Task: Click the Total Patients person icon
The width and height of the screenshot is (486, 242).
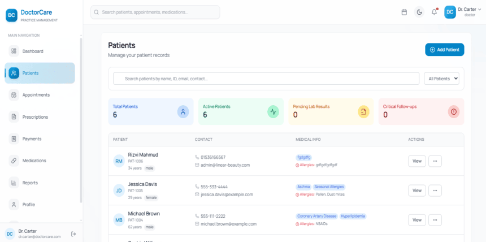Action: point(183,111)
